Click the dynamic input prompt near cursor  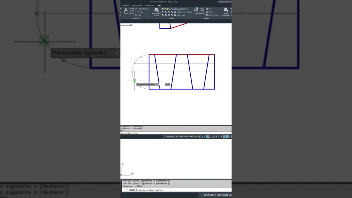pyautogui.click(x=148, y=84)
